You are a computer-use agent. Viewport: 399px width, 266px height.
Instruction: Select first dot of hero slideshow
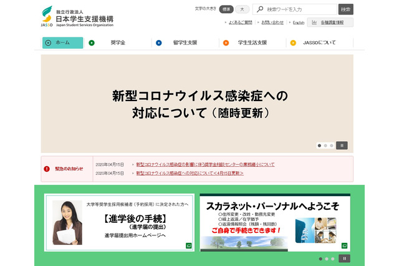(319, 145)
